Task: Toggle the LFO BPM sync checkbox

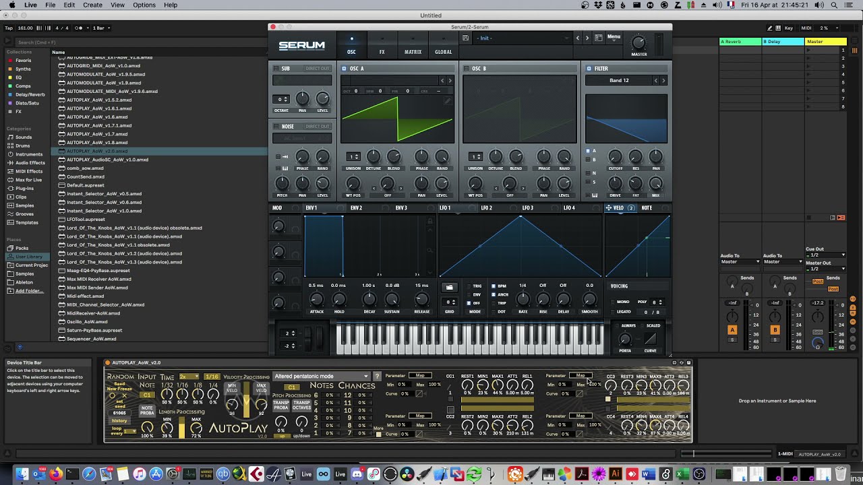Action: (494, 286)
